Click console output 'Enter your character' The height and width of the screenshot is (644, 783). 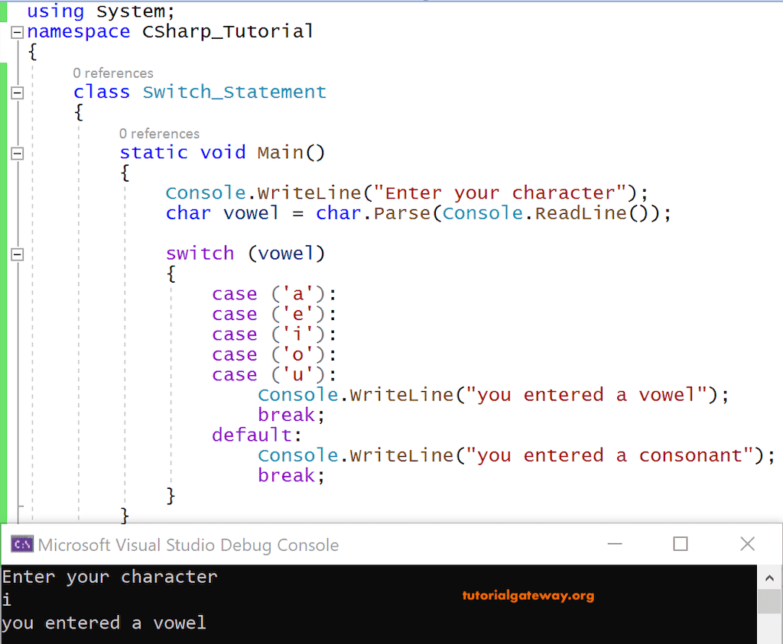tap(110, 578)
